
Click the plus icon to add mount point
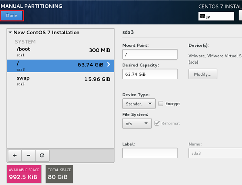coord(15,155)
